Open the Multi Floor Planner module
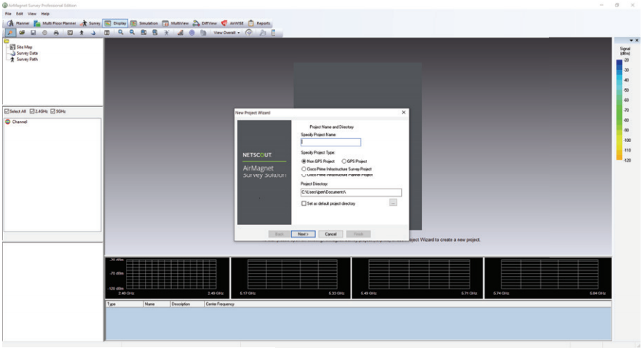Screen dimensions: 642x348 pyautogui.click(x=55, y=23)
